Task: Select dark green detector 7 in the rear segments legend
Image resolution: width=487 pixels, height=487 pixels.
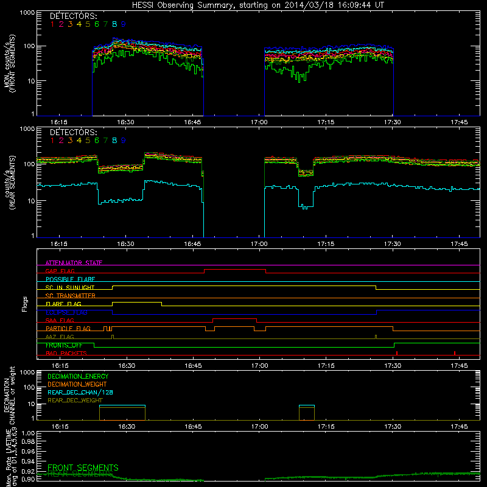Action: coord(105,141)
